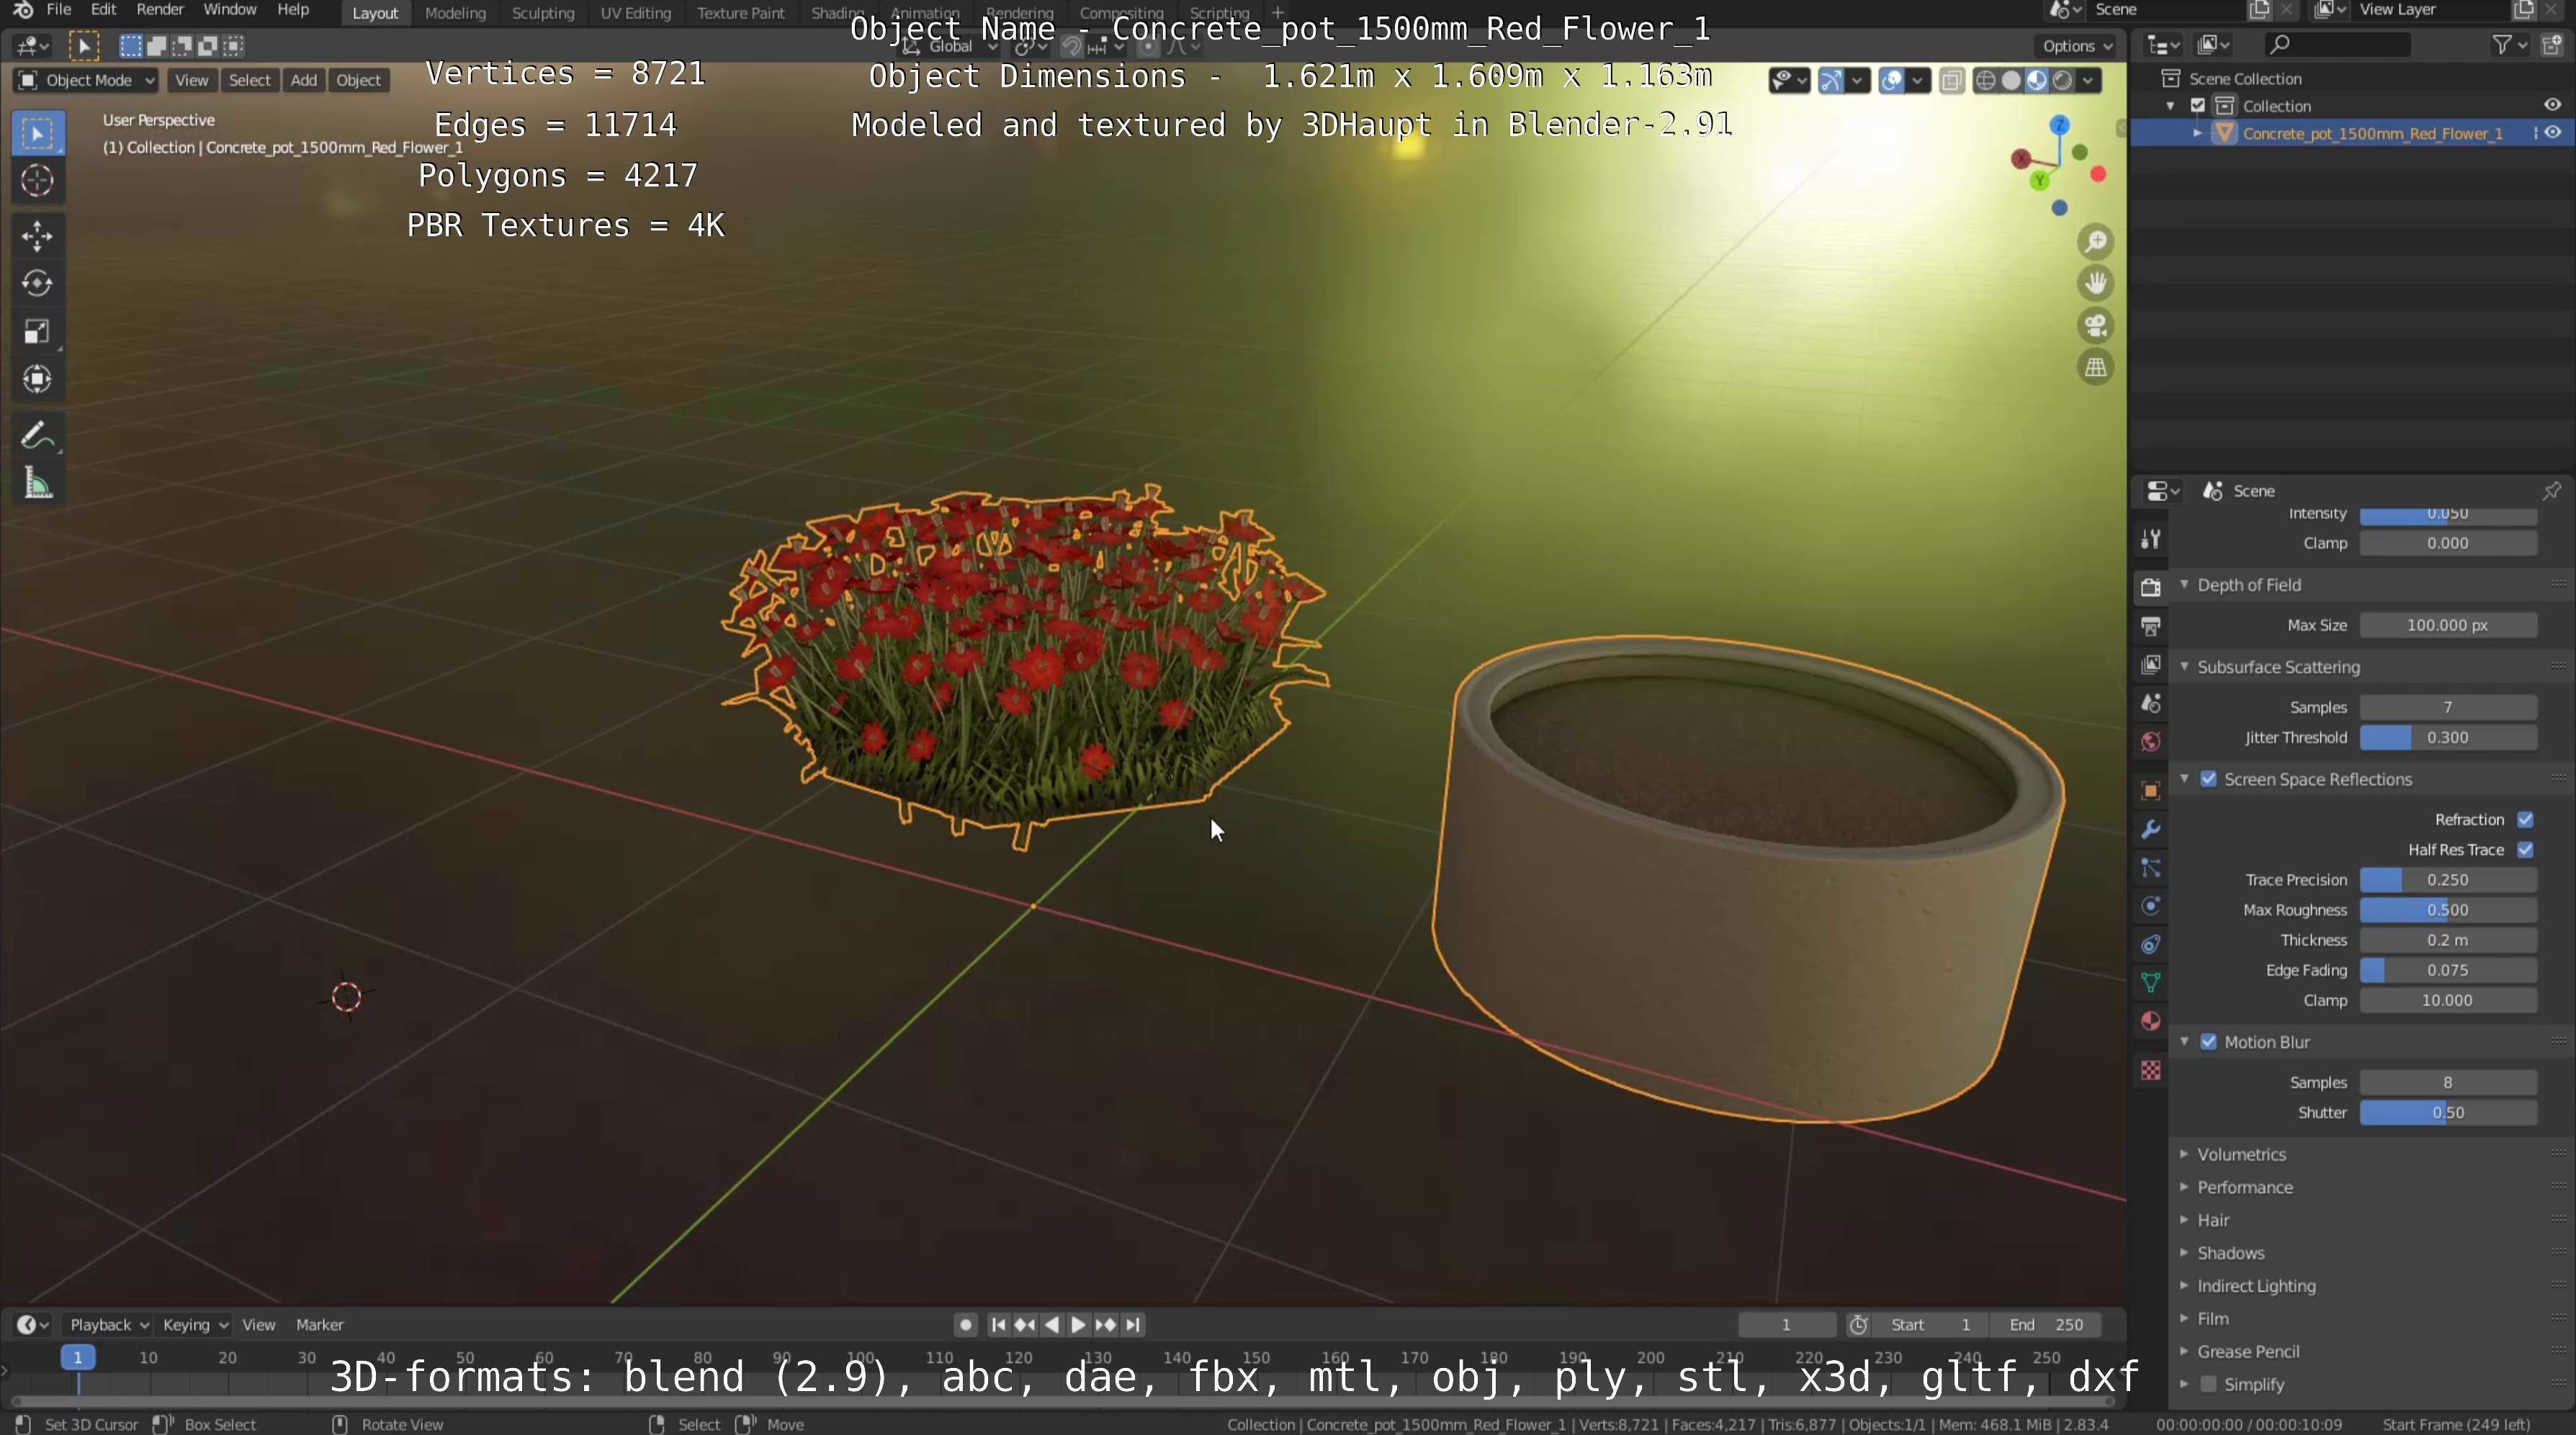Expand the Volumetrics panel
The image size is (2576, 1435).
coord(2241,1154)
